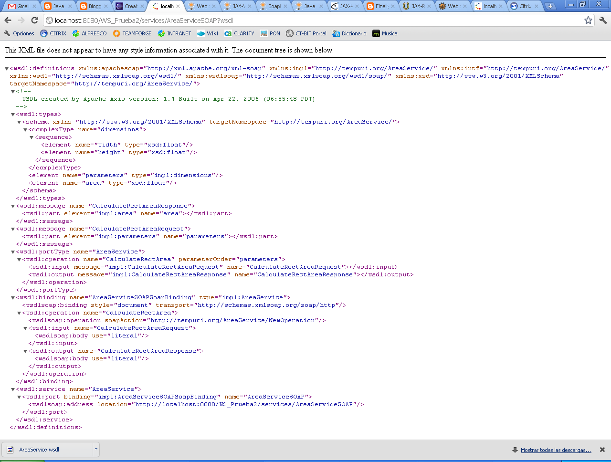Collapse the CalculateRectAreaRequest message node
This screenshot has height=462, width=611.
click(13, 229)
